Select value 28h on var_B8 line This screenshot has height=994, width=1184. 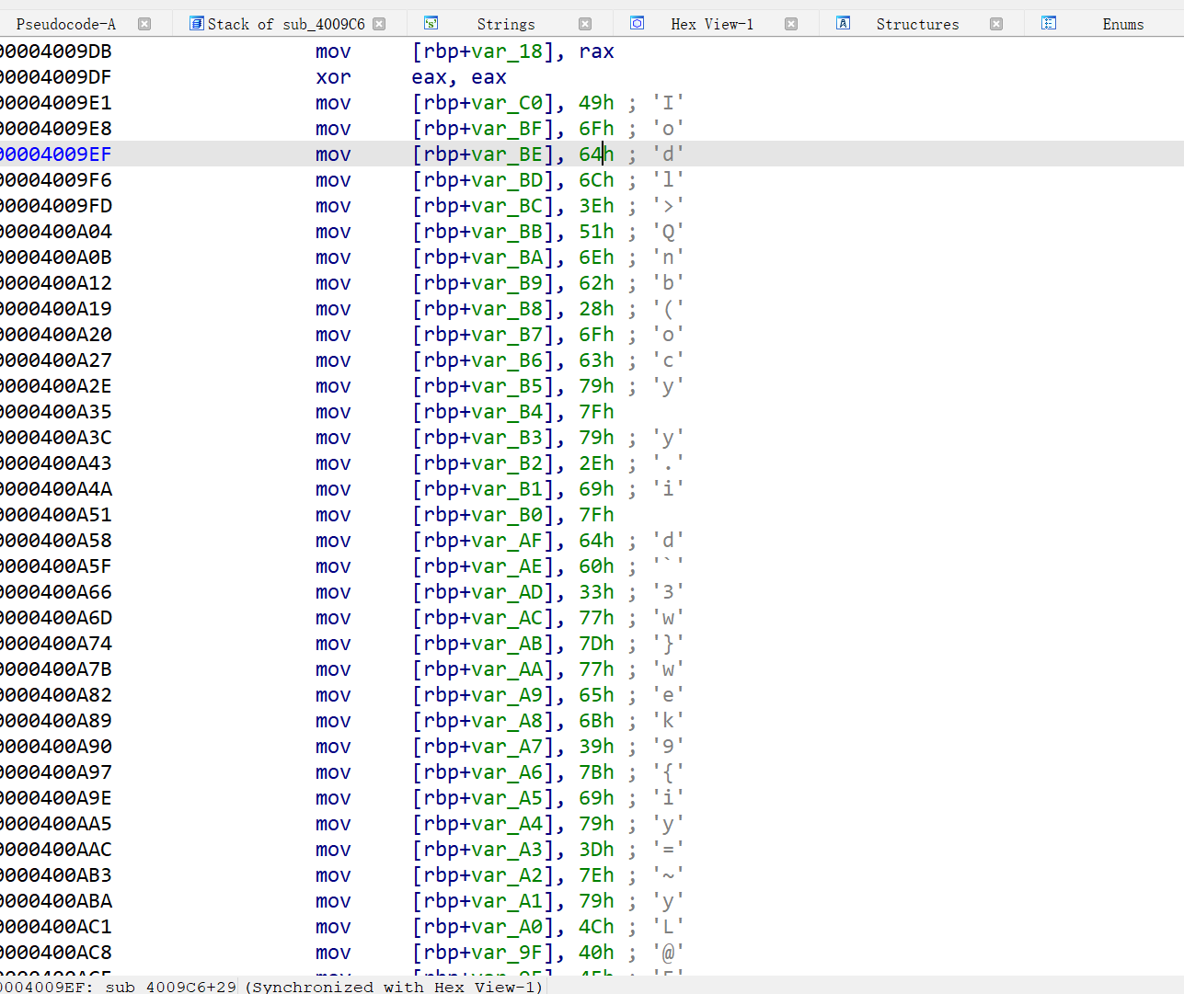pos(596,309)
